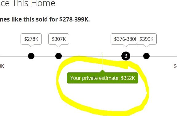This screenshot has width=177, height=116.
Task: Click the green private estimate $352K label
Action: [x=103, y=78]
